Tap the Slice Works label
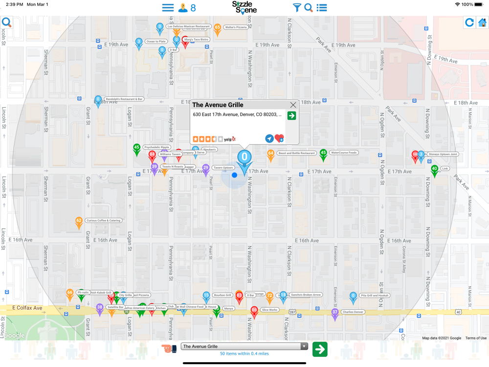The image size is (489, 367). [x=270, y=310]
